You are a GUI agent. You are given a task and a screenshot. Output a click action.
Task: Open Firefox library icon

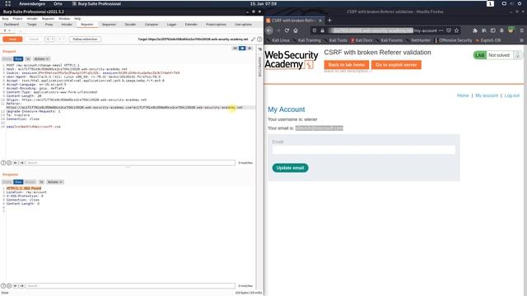[484, 30]
